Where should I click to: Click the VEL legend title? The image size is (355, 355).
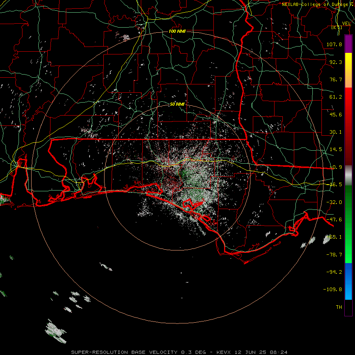click(346, 24)
